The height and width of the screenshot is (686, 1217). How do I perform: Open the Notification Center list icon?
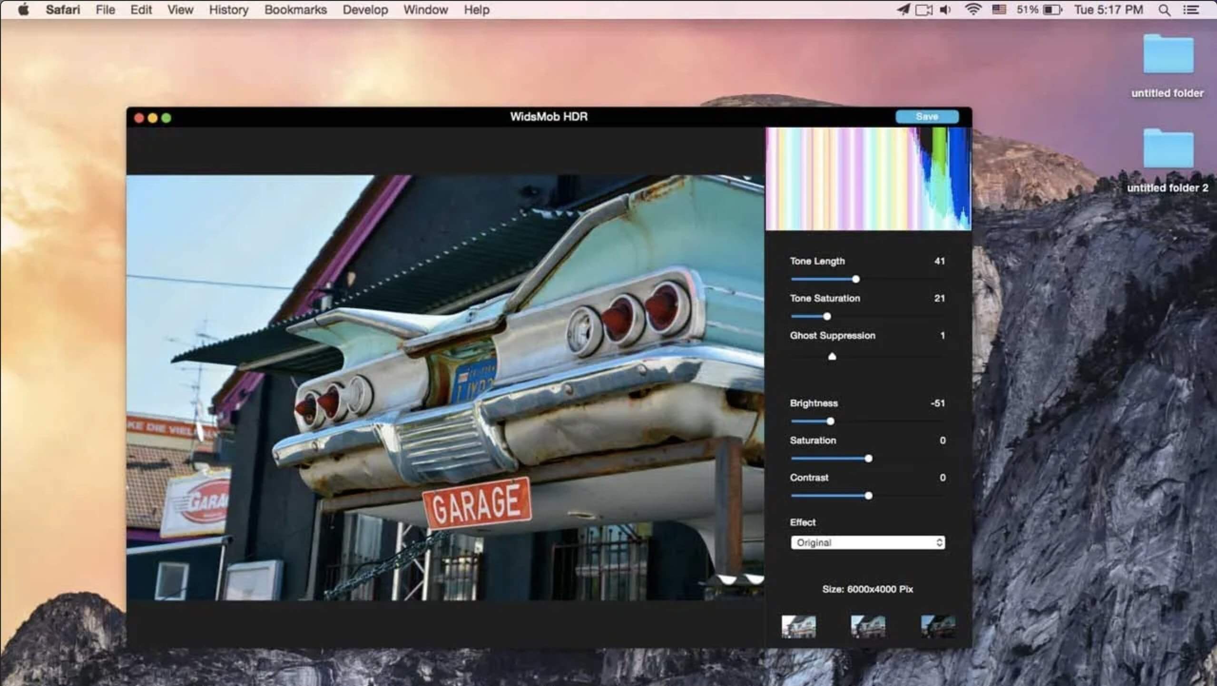point(1191,10)
